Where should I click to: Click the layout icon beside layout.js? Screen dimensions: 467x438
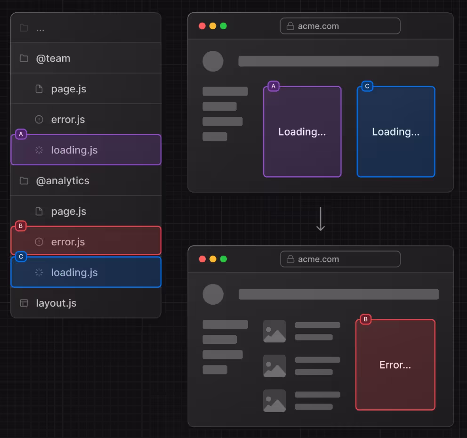24,303
